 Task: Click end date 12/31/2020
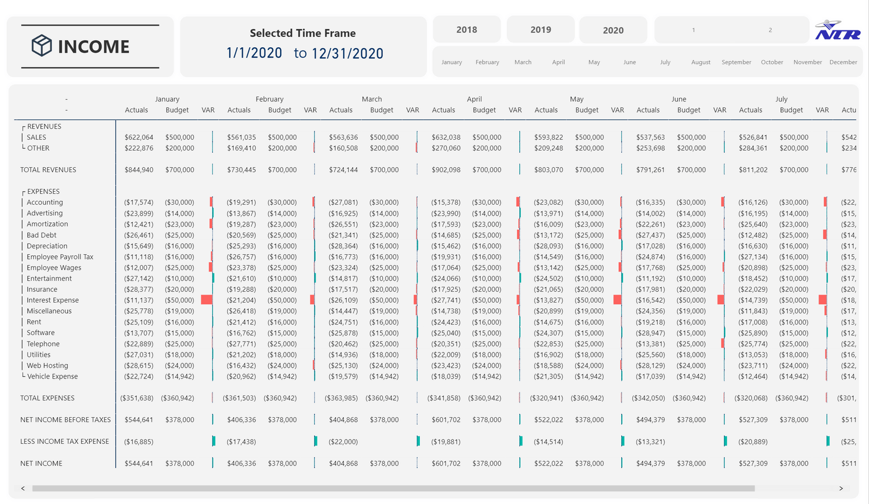347,53
